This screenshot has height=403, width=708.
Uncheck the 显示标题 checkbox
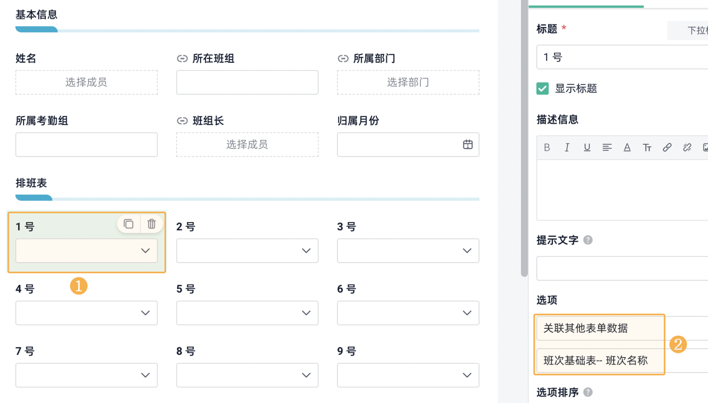(542, 89)
